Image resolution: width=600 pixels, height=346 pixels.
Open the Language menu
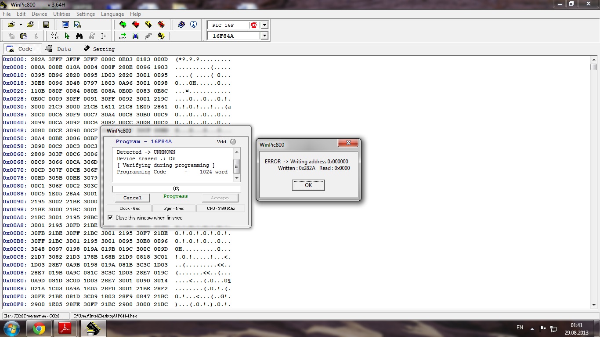[x=112, y=14]
